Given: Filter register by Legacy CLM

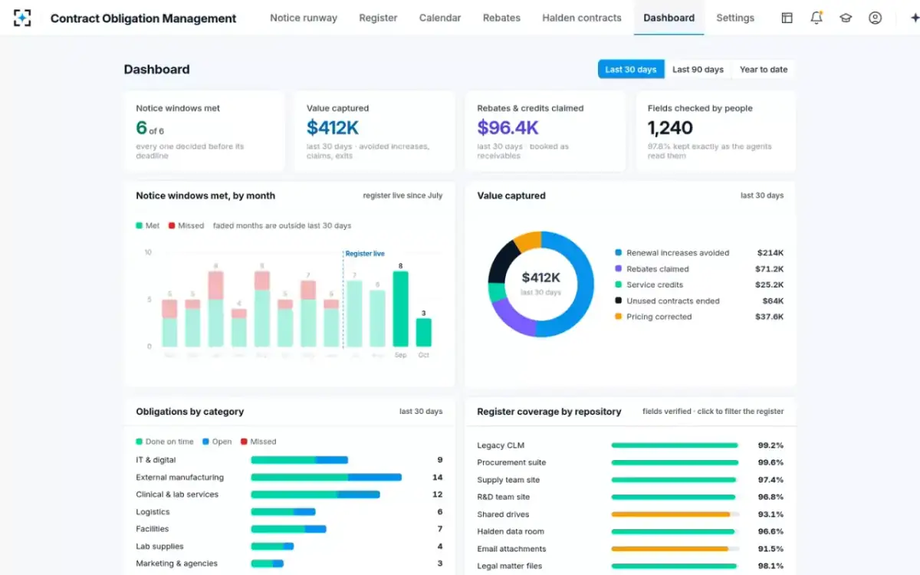Looking at the screenshot, I should point(630,445).
